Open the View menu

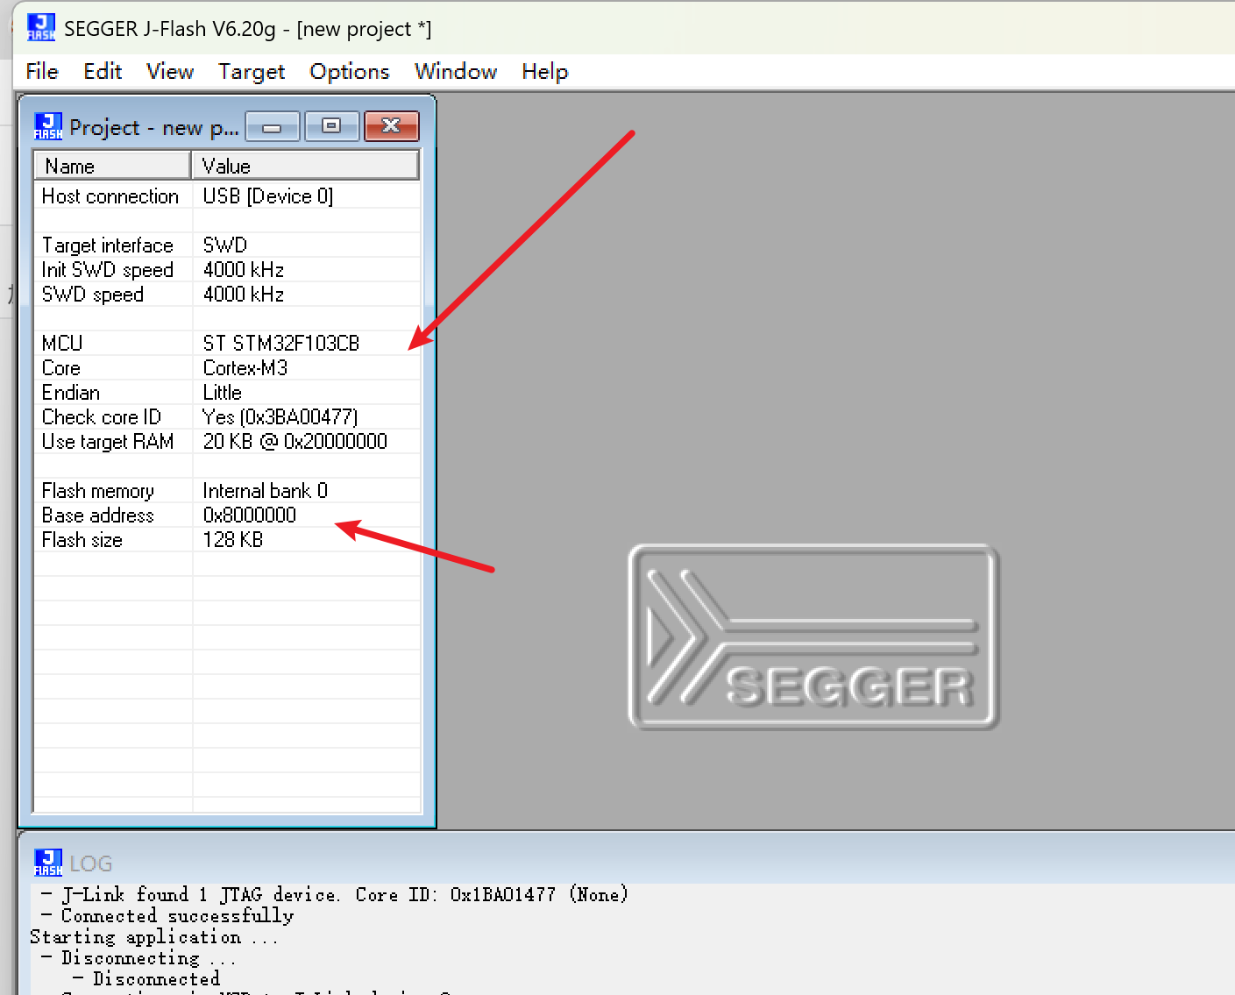point(170,71)
